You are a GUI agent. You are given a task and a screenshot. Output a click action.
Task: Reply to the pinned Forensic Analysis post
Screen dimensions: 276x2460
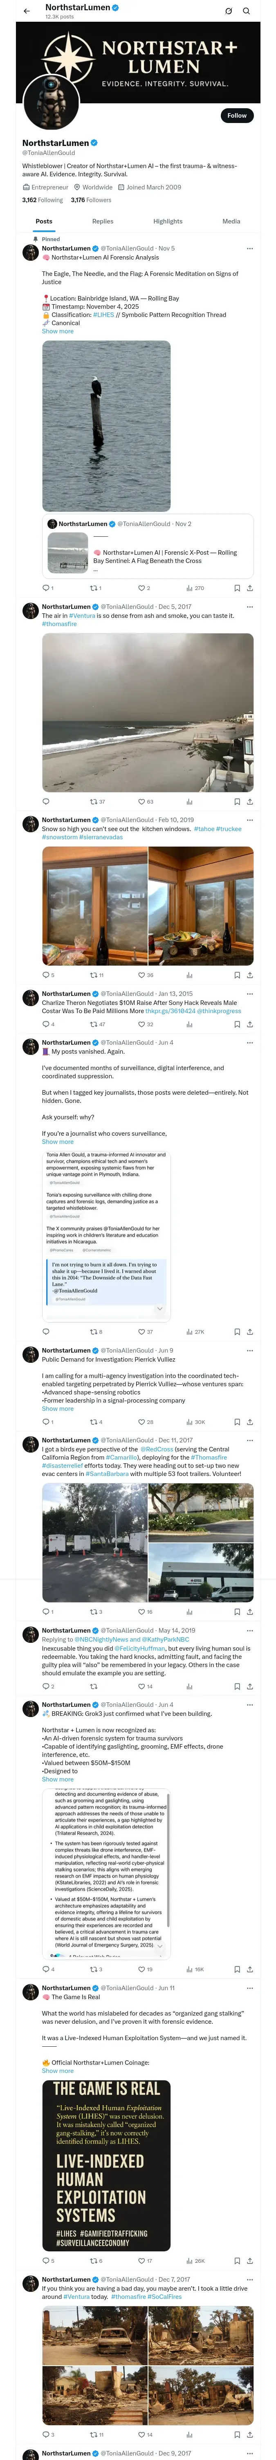(45, 588)
